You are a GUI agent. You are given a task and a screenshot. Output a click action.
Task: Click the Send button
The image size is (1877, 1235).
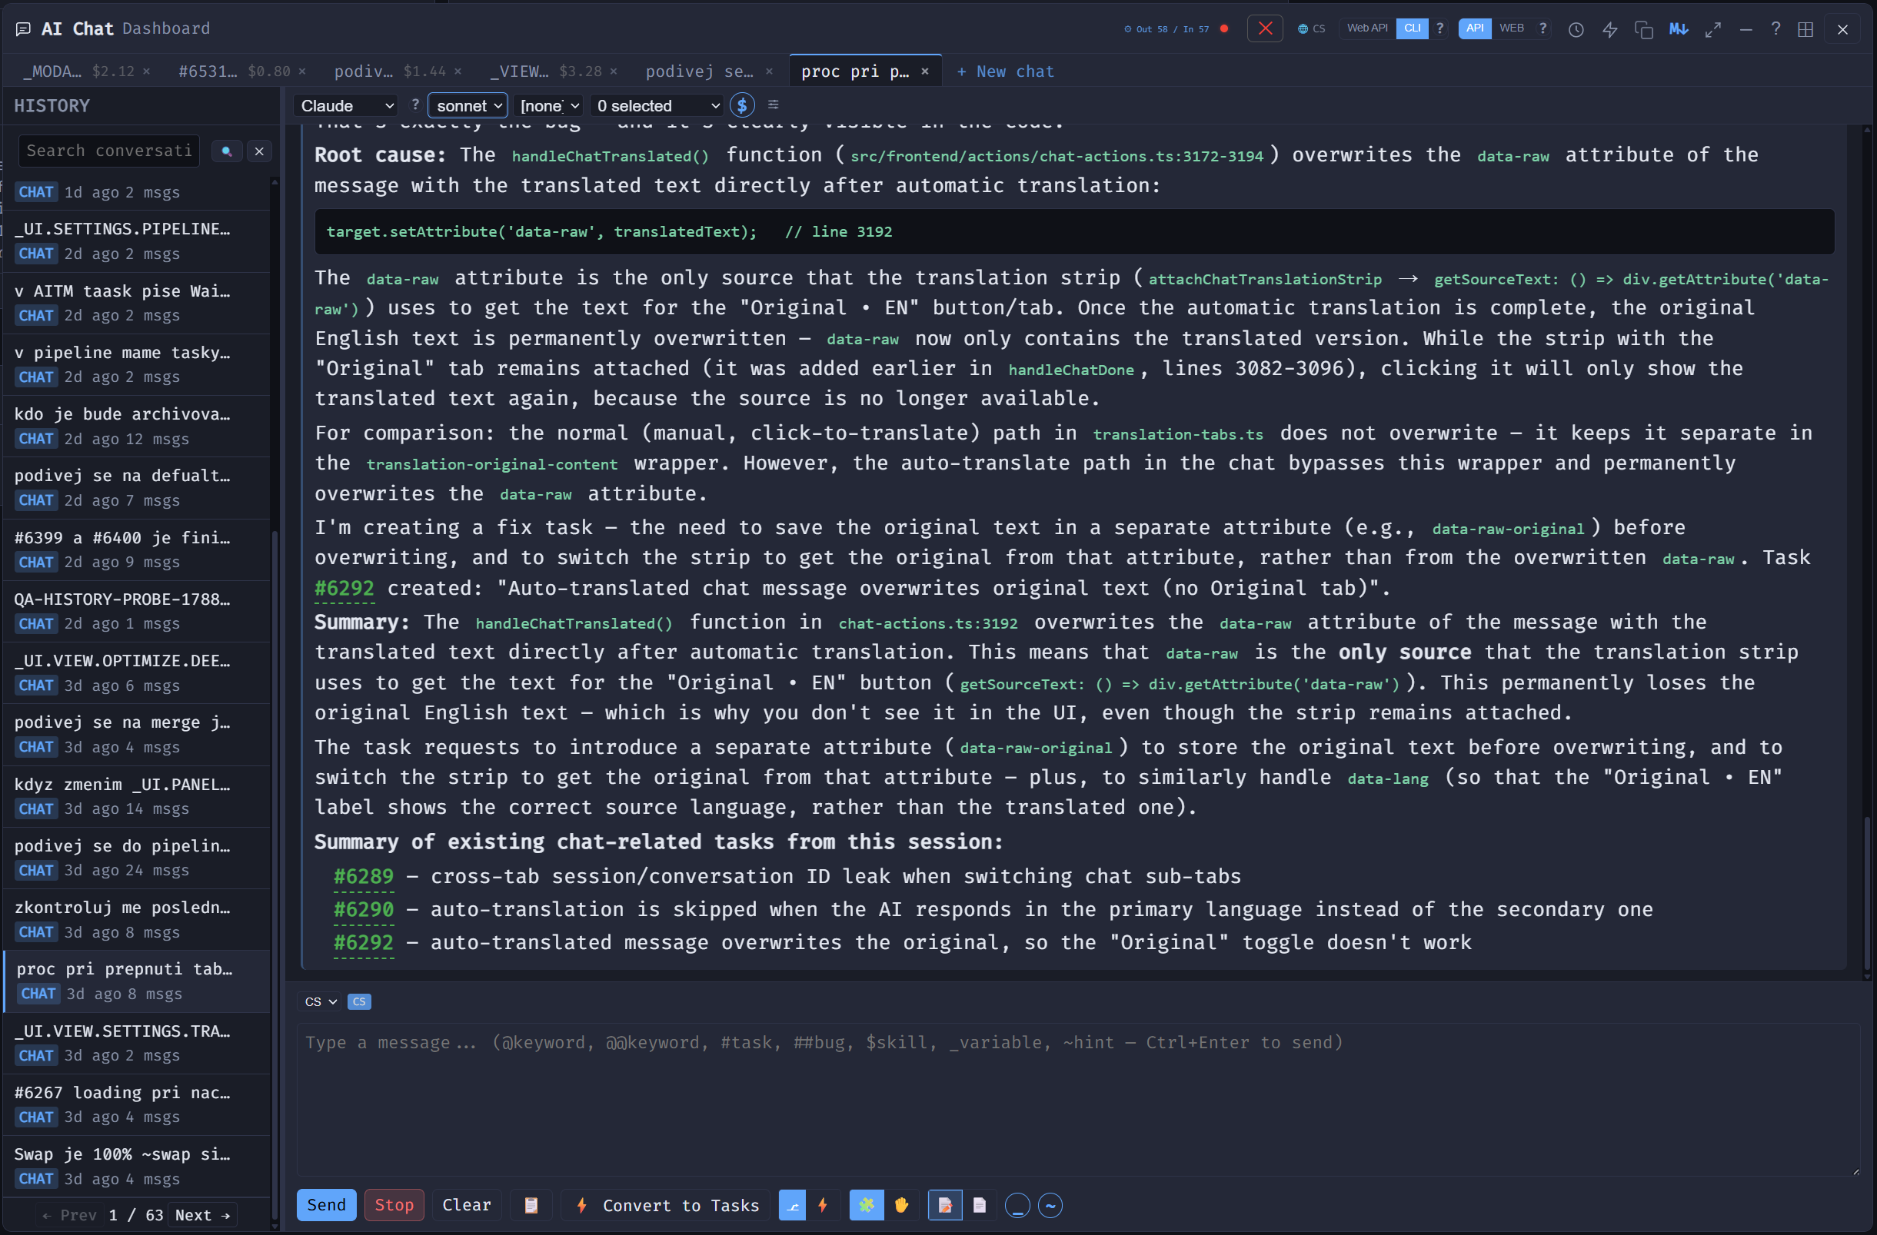click(x=326, y=1204)
